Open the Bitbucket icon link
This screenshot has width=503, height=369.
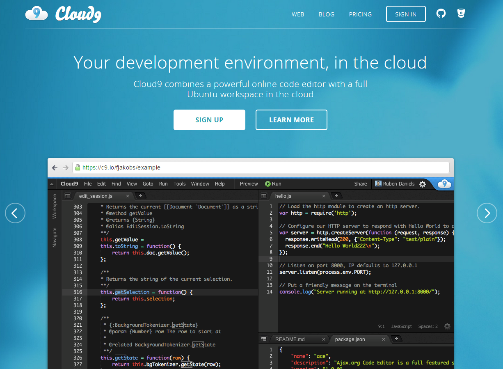pyautogui.click(x=461, y=14)
